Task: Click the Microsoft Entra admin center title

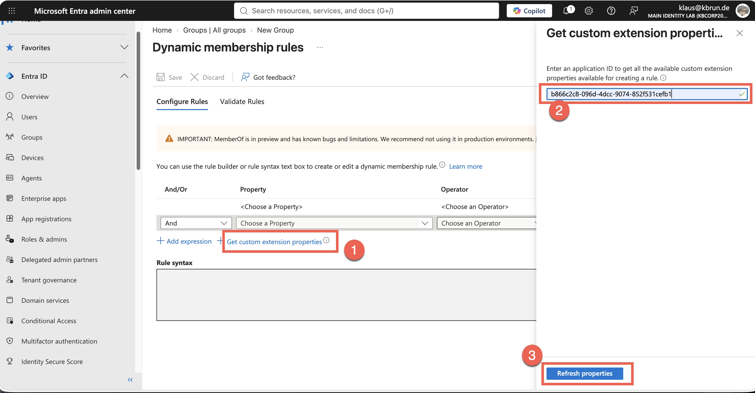Action: [85, 11]
